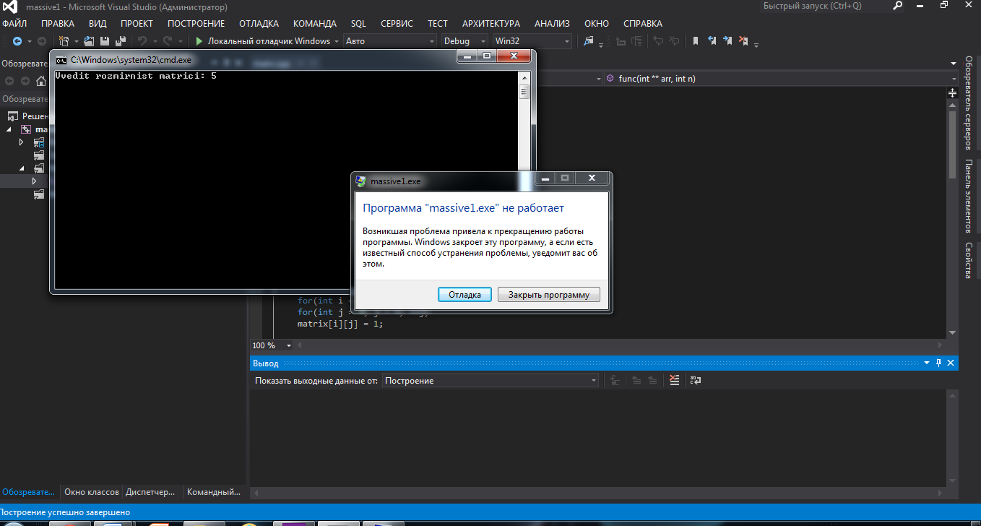Open the 100 % zoom level selector

pos(267,345)
